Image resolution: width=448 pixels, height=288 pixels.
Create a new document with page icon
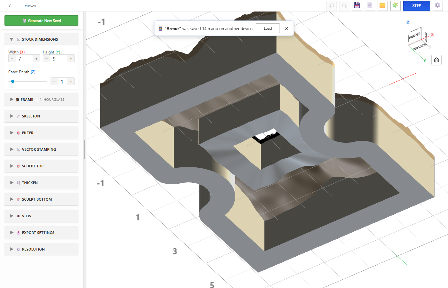(x=370, y=6)
